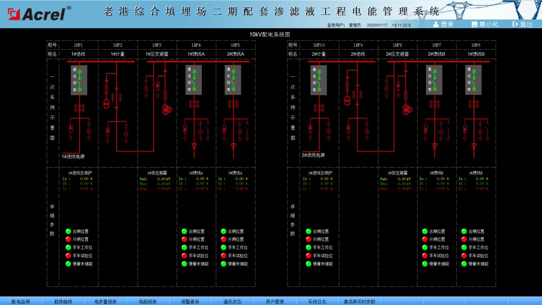Click current transformer symbol in 1HP1 cabinet
Screen dimensions: 542x305
coord(79,108)
